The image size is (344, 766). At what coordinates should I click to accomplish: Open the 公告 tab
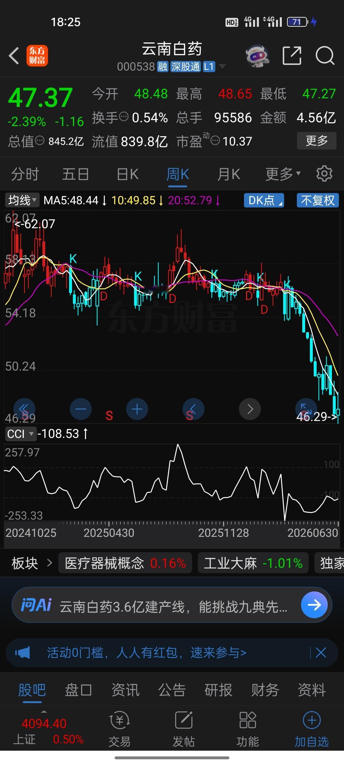pyautogui.click(x=172, y=690)
